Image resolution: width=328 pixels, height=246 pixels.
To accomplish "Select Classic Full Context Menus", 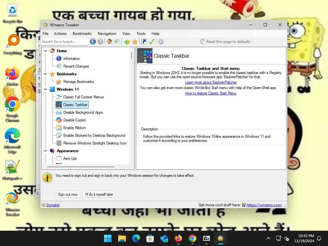I will click(83, 97).
